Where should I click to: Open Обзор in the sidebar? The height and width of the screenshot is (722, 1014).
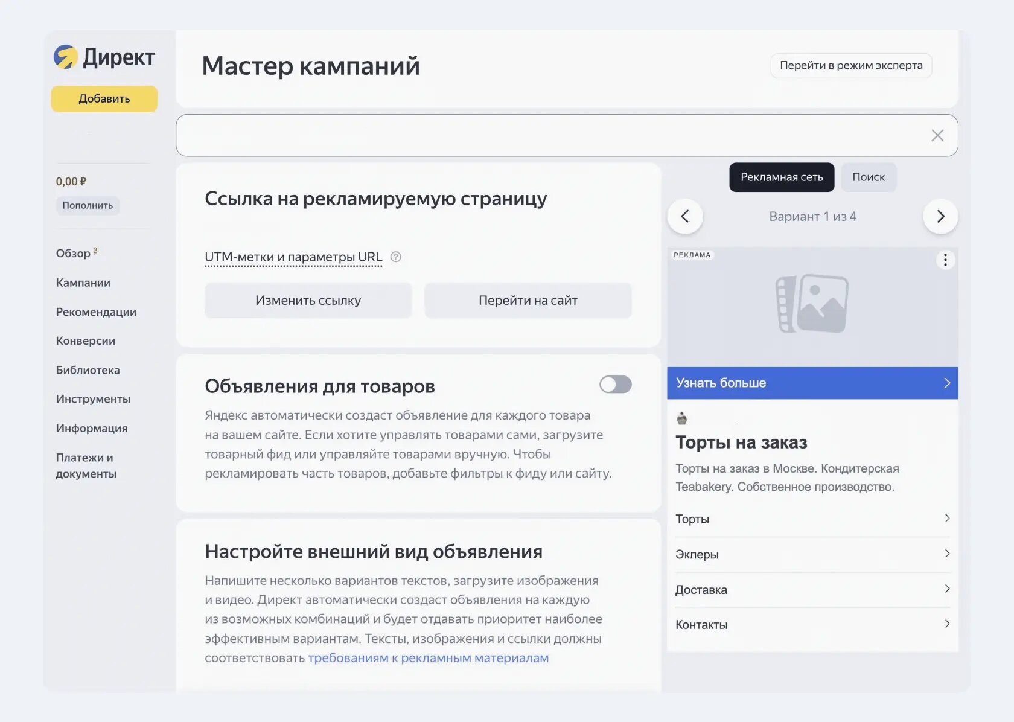tap(77, 253)
